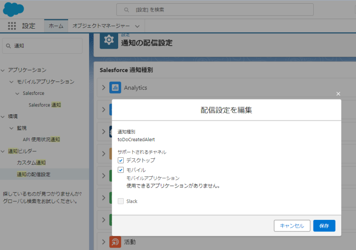Collapse the 監視 tree node
Screen dimensions: 356x250
(11, 128)
